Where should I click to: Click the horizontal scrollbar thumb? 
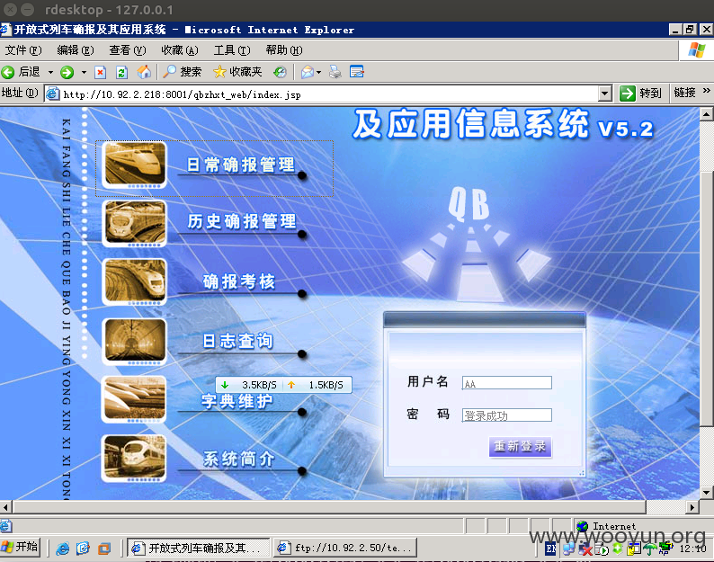click(330, 507)
